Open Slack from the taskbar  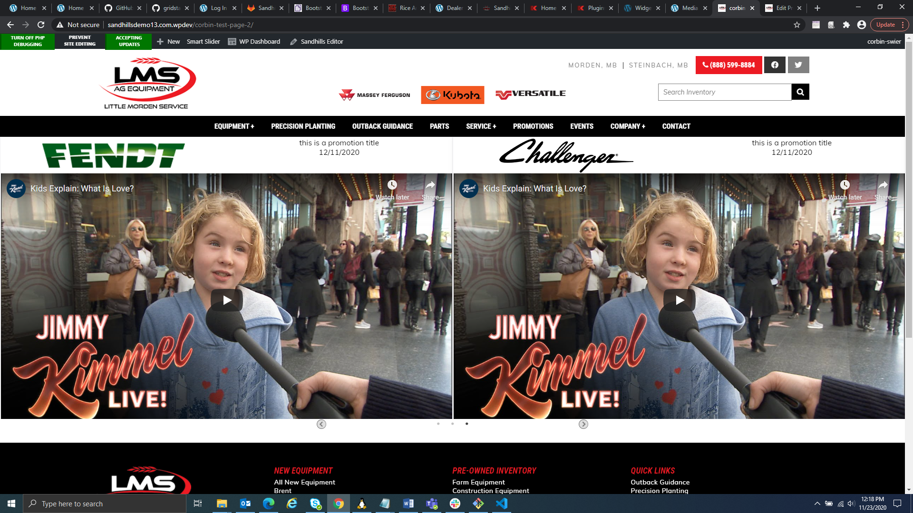455,503
